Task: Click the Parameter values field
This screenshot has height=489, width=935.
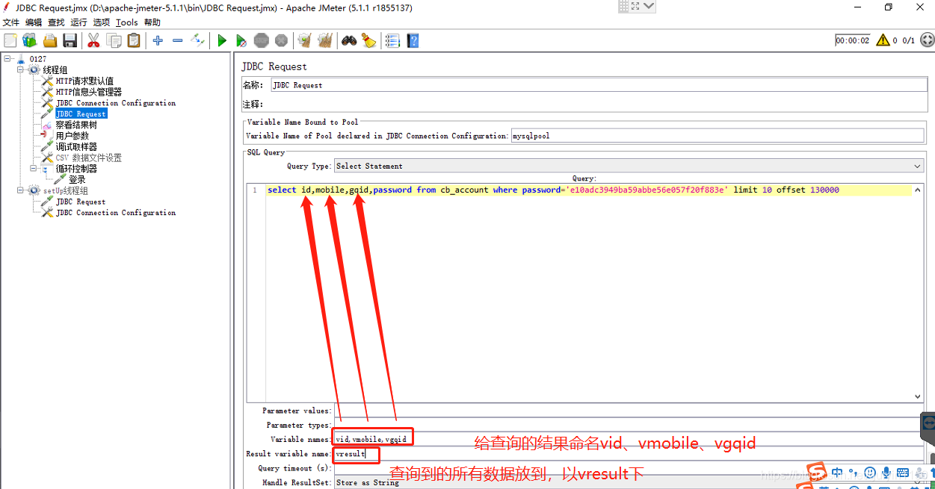Action: point(629,411)
